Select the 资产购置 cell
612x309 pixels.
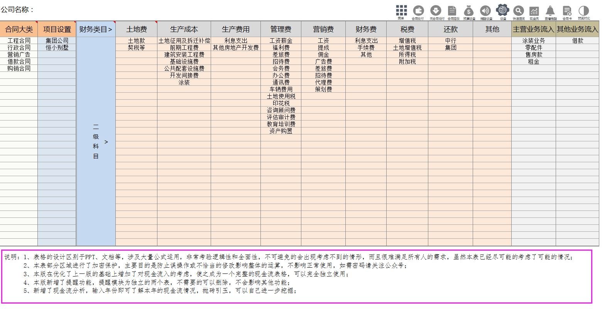[281, 131]
